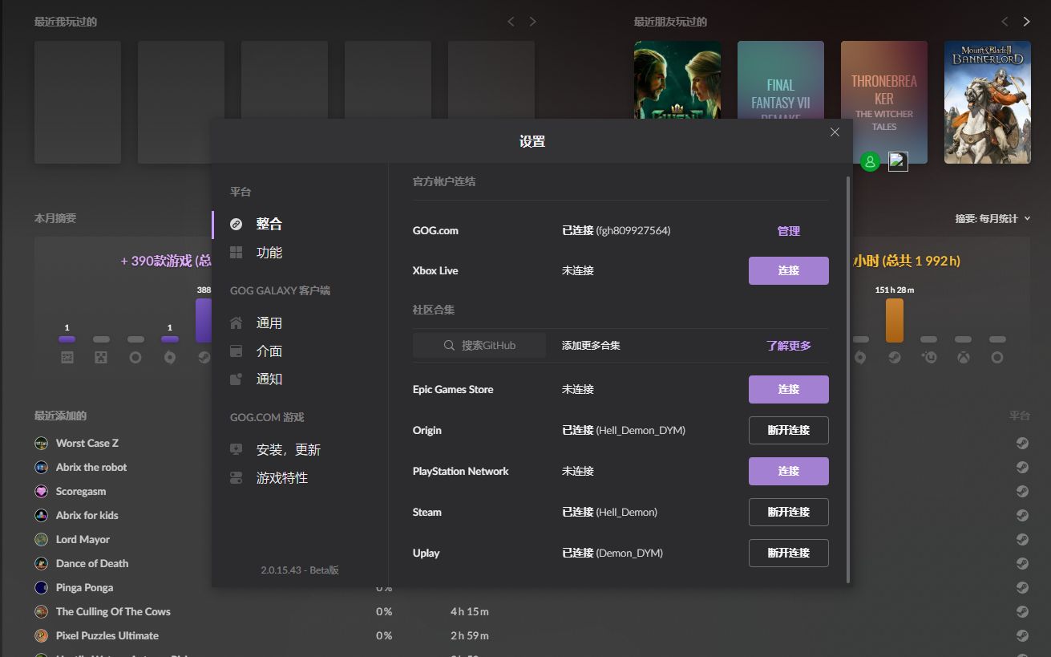Image resolution: width=1051 pixels, height=657 pixels.
Task: Select the 整合 integrations icon in sidebar
Action: pyautogui.click(x=236, y=224)
